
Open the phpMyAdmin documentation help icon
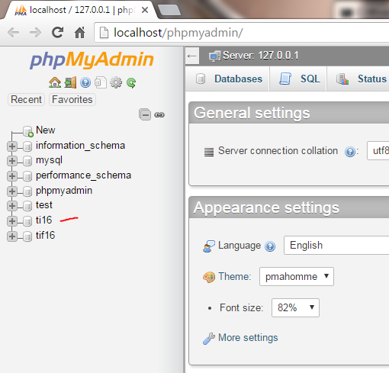click(85, 82)
